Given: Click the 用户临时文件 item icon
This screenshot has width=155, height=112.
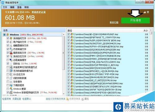Looking at the screenshot, I should pos(11,42).
